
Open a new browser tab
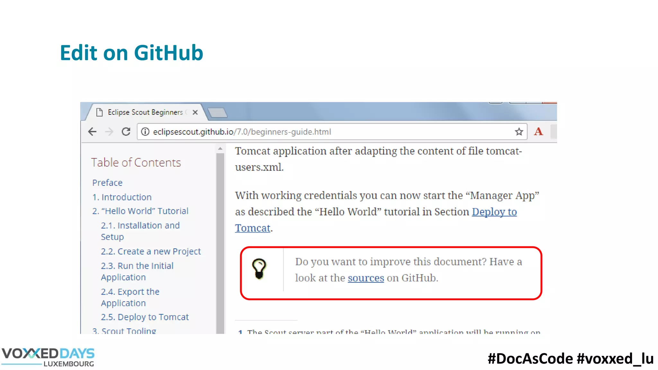click(x=218, y=113)
